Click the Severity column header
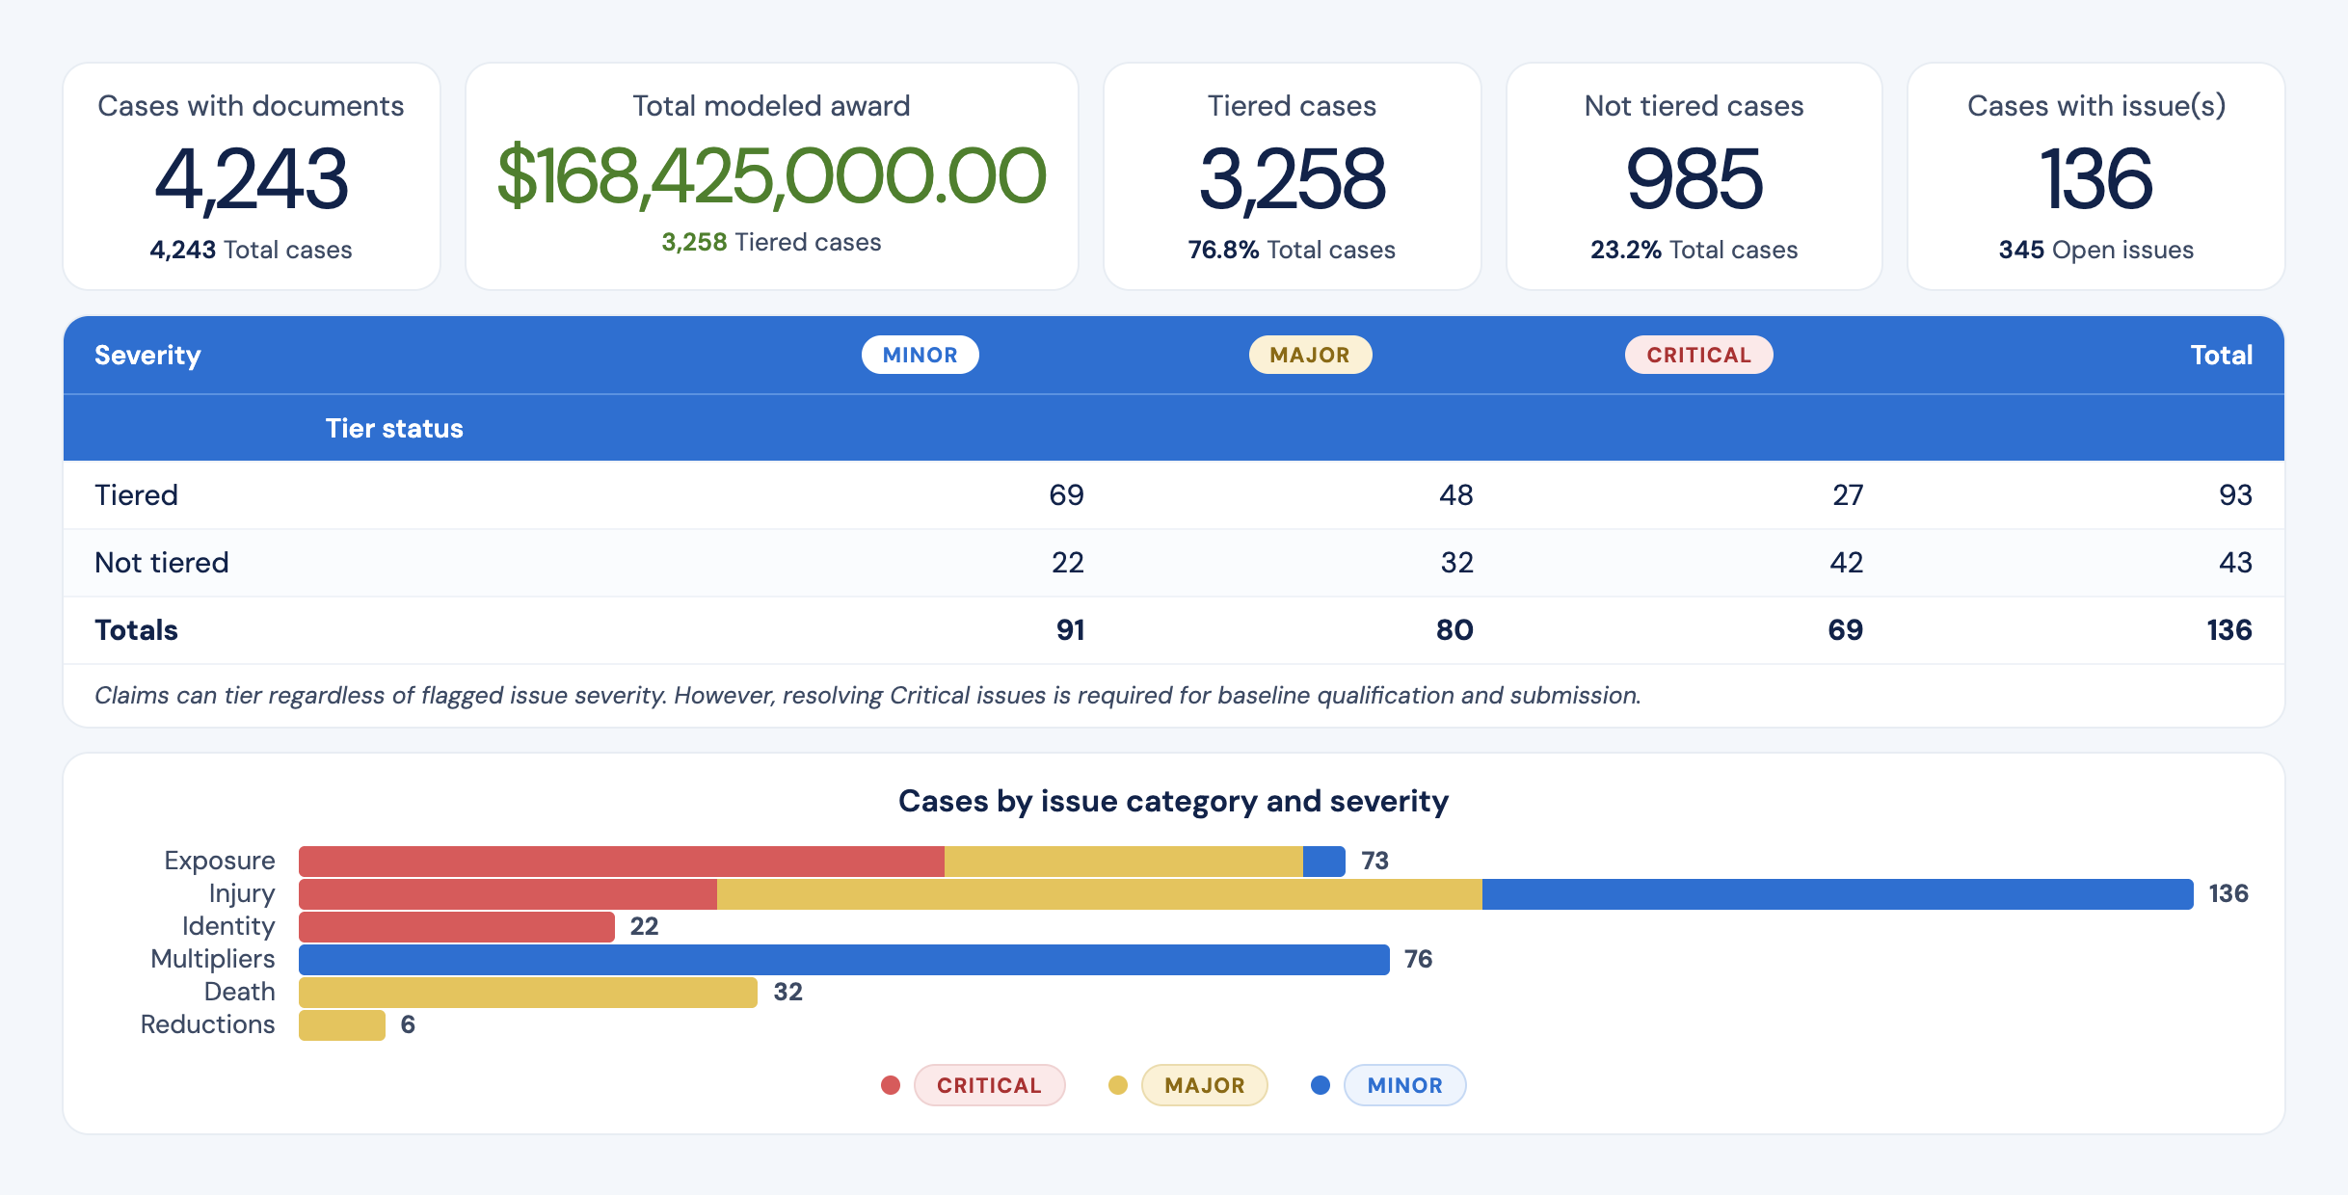Screen dimensions: 2348x1195 (x=147, y=355)
